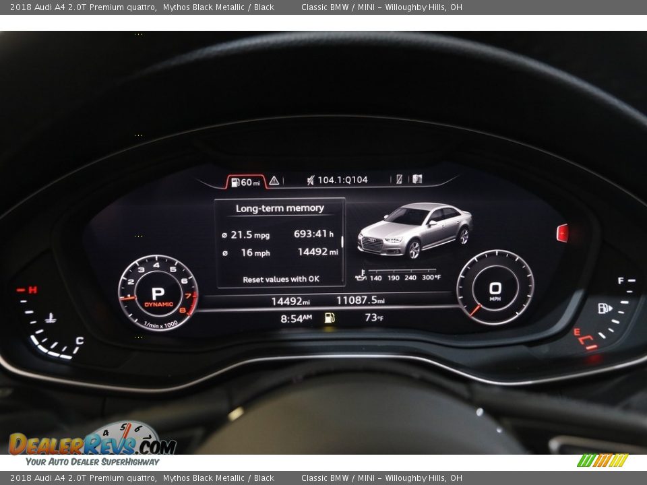Image resolution: width=647 pixels, height=485 pixels.
Task: Click the fuel pump gauge icon
Action: click(x=605, y=309)
